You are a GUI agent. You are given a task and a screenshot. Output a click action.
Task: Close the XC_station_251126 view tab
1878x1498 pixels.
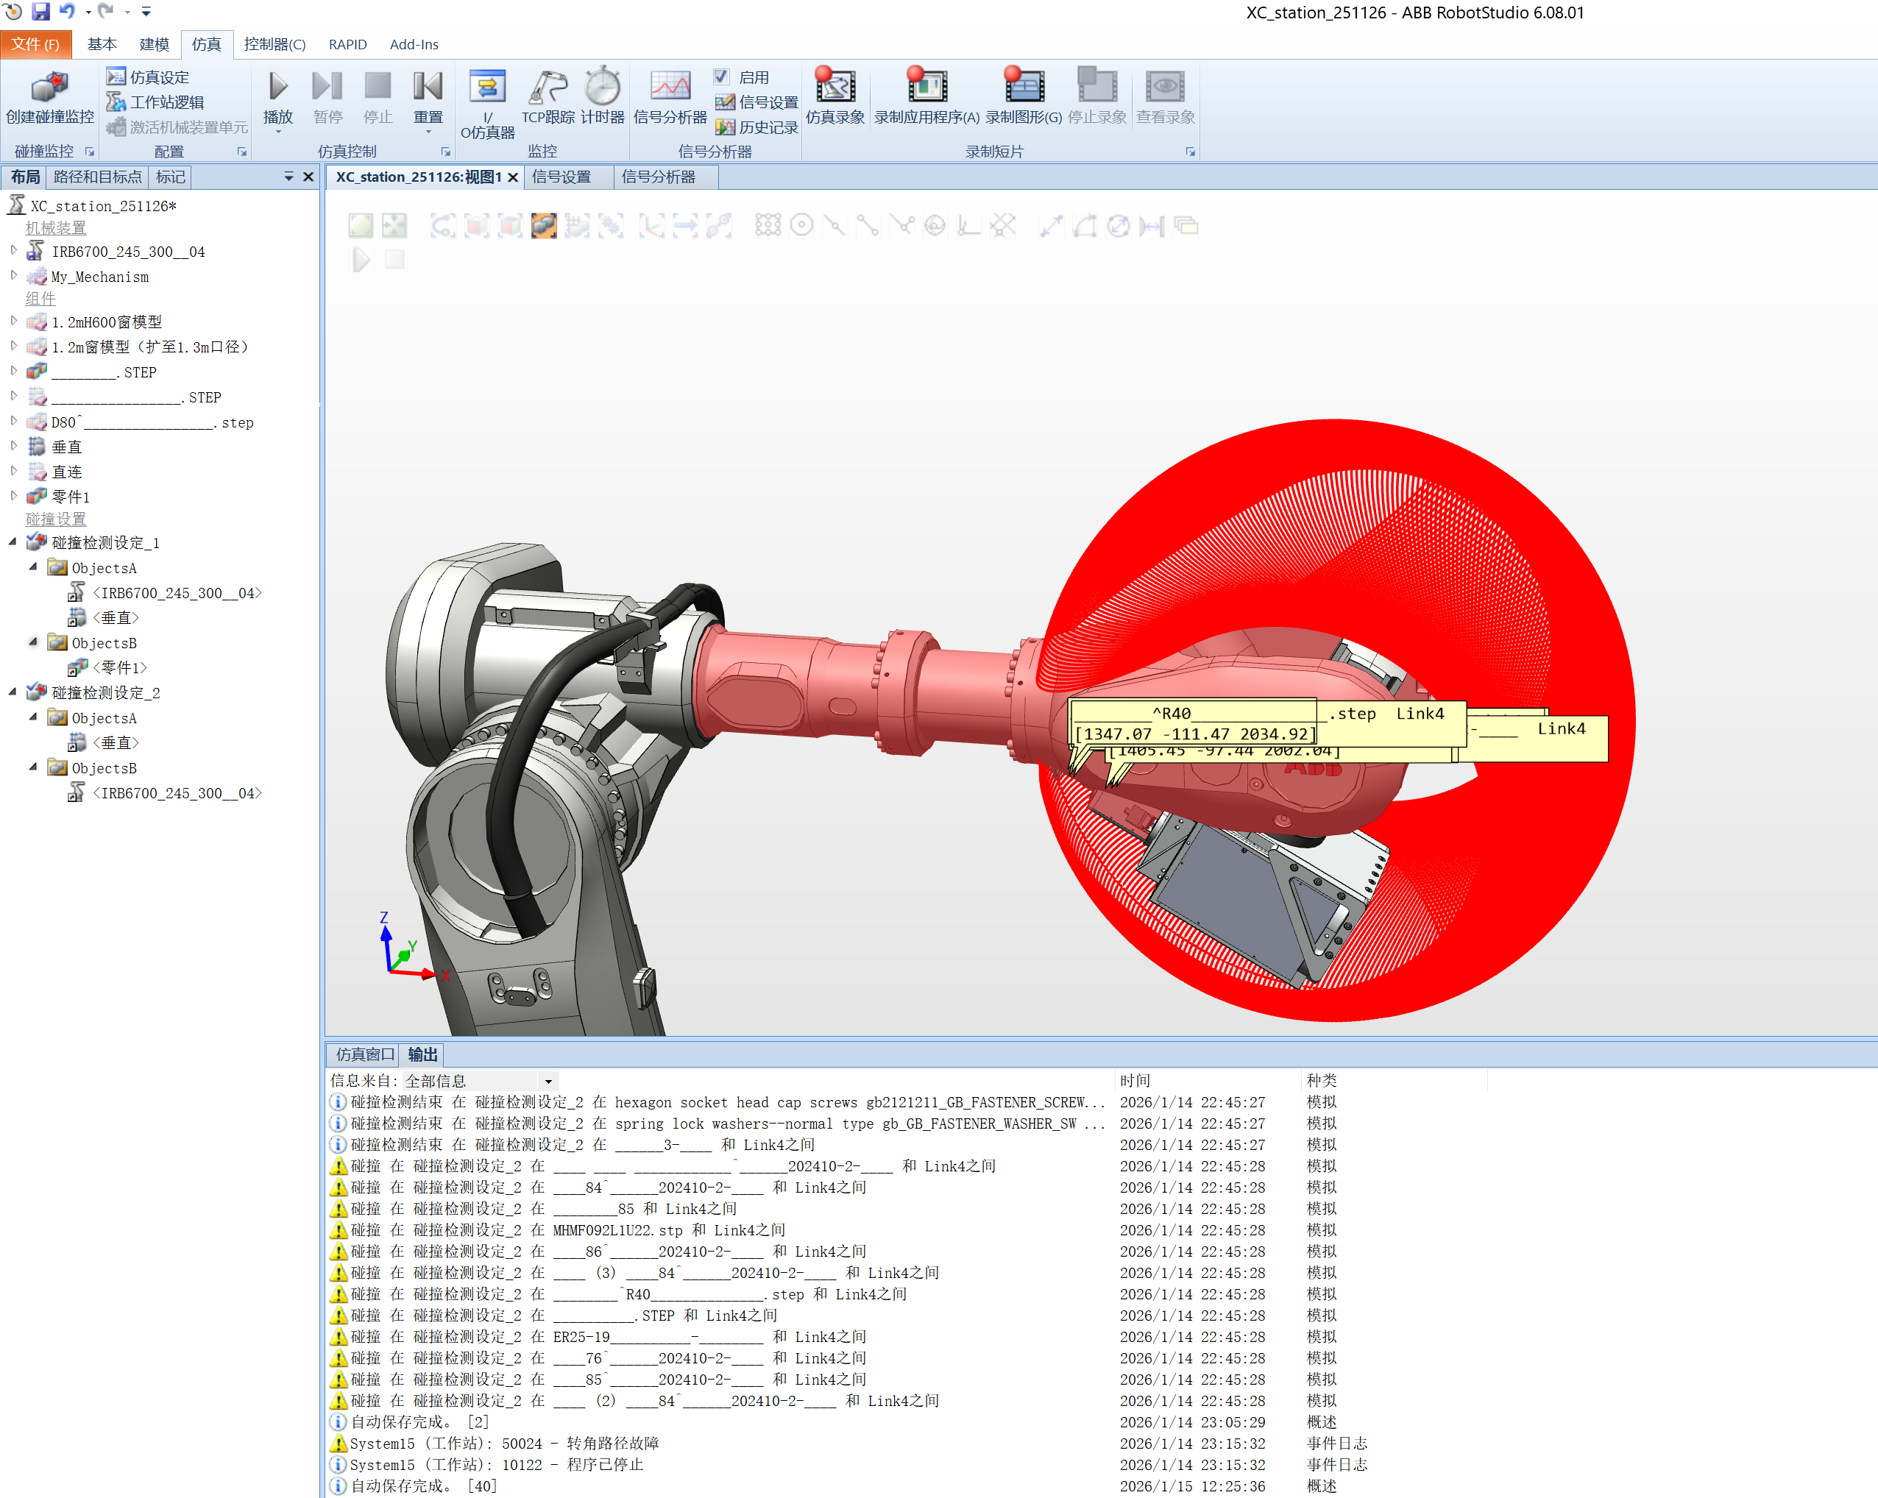pos(513,177)
